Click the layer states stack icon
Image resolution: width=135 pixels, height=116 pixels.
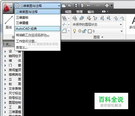[82, 18]
